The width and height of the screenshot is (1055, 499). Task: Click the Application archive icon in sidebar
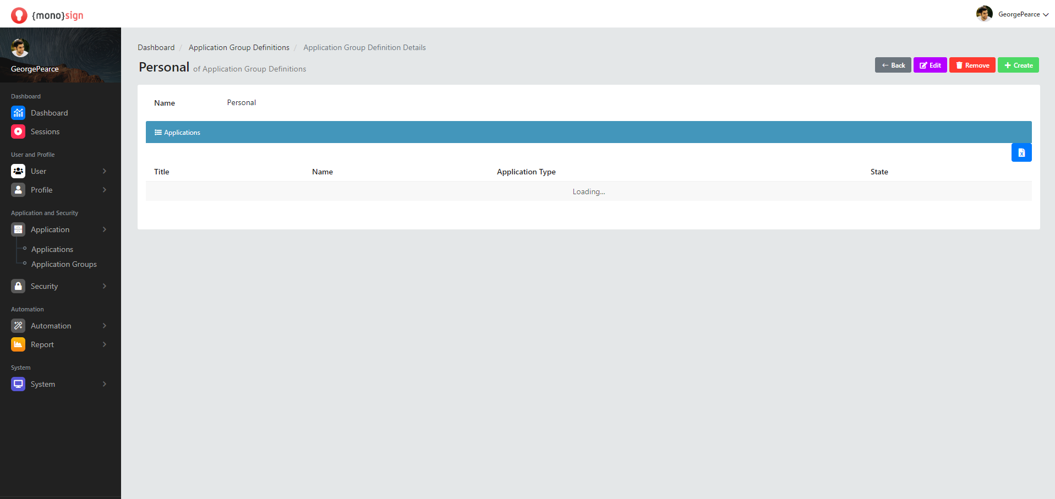(18, 229)
